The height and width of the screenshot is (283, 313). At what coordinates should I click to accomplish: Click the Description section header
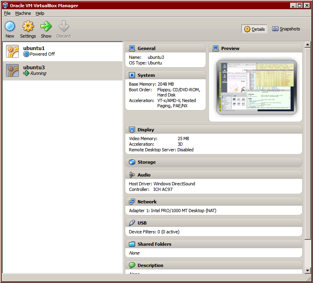[x=214, y=265]
